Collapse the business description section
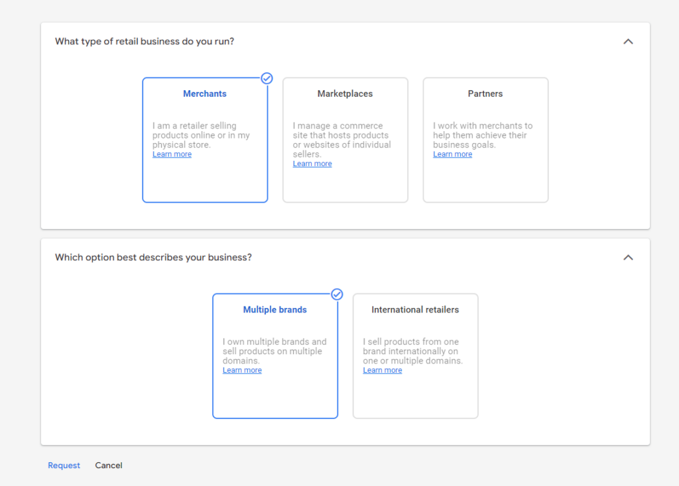Image resolution: width=679 pixels, height=486 pixels. click(x=628, y=258)
